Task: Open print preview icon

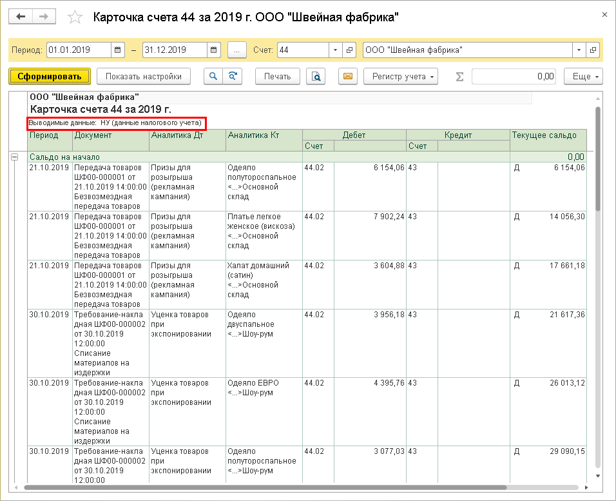Action: (316, 76)
